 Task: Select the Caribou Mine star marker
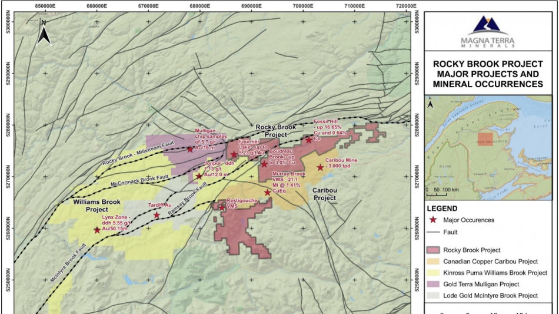click(x=321, y=167)
